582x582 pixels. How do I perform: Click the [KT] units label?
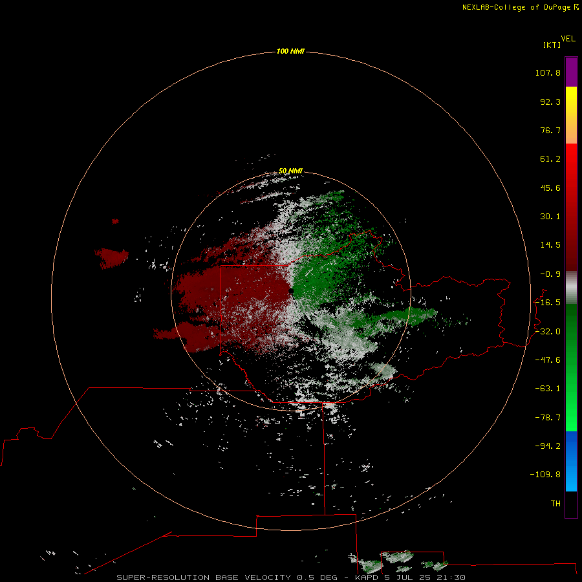(x=552, y=45)
